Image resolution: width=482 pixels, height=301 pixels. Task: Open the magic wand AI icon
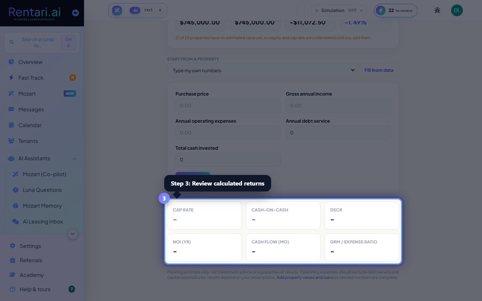[x=117, y=11]
